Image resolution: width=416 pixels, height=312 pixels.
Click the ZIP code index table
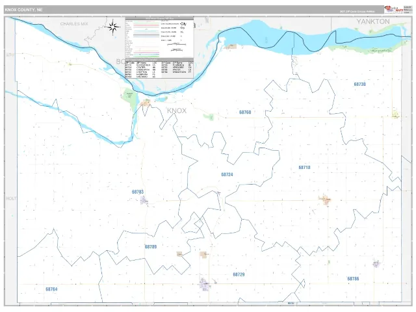click(159, 68)
